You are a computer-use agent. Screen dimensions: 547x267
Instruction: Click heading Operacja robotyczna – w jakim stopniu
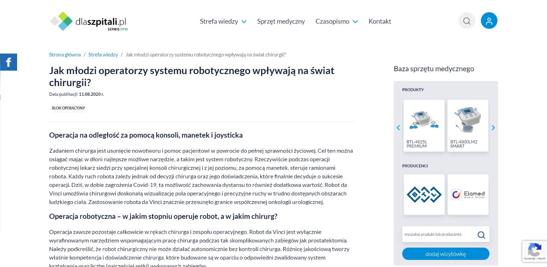(163, 216)
